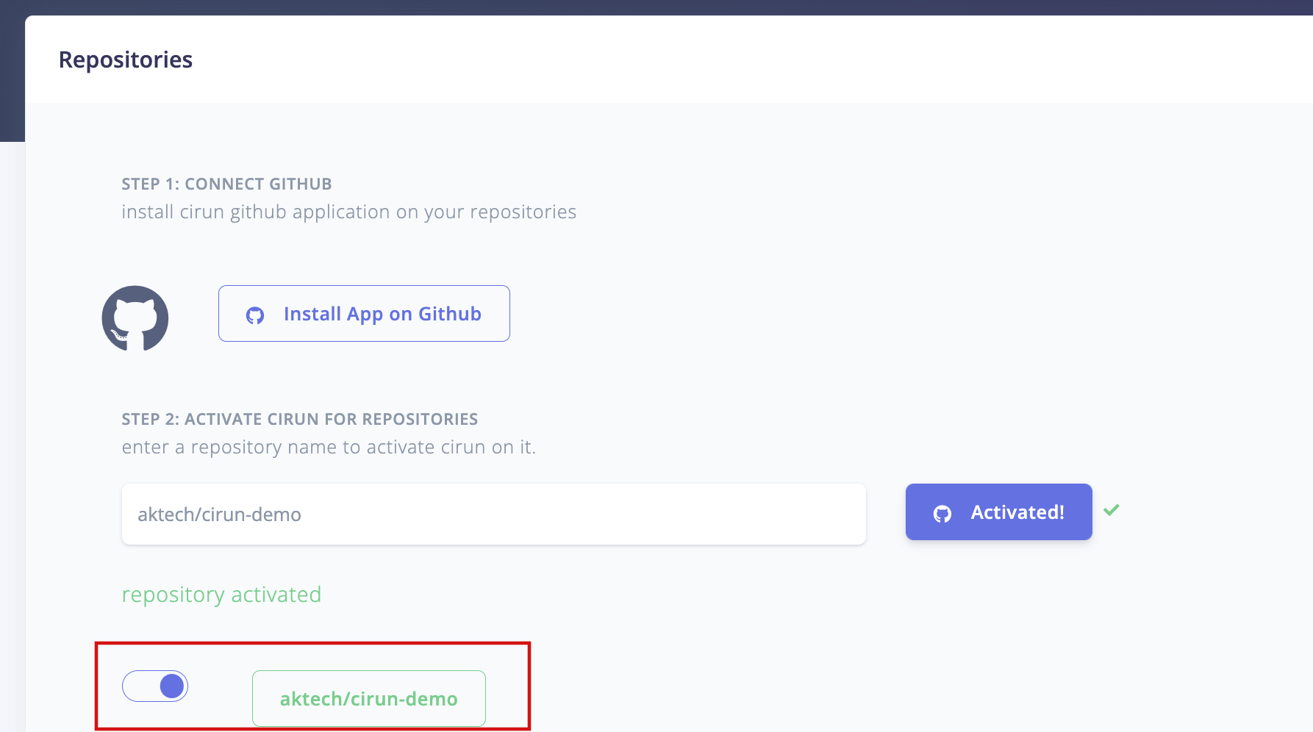Viewport: 1313px width, 732px height.
Task: Click the word "Github" in the Install button
Action: coord(450,314)
